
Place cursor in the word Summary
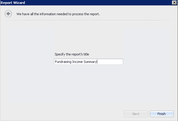[x=90, y=62]
